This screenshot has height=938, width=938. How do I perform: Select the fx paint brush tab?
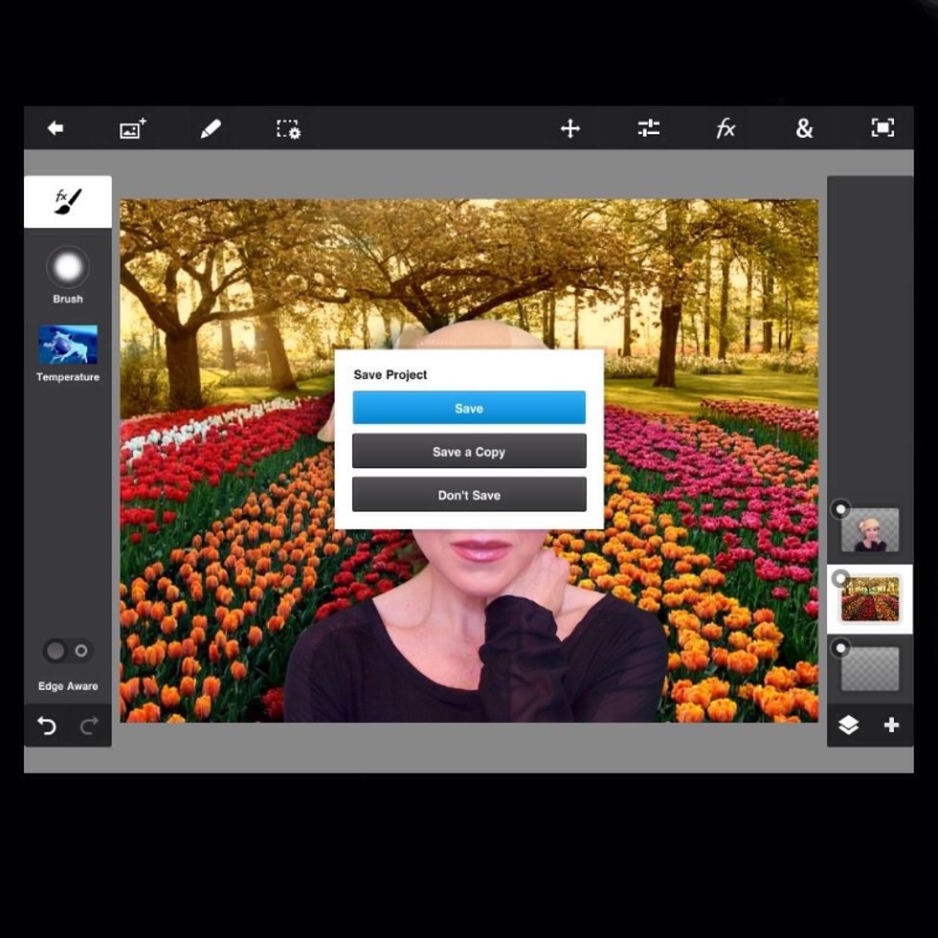[x=68, y=201]
